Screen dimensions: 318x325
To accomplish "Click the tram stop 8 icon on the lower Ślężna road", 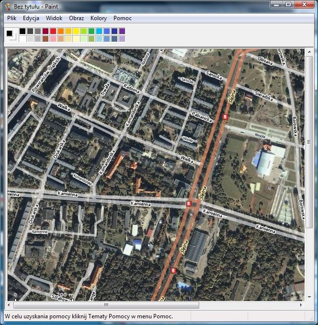I will tap(173, 270).
